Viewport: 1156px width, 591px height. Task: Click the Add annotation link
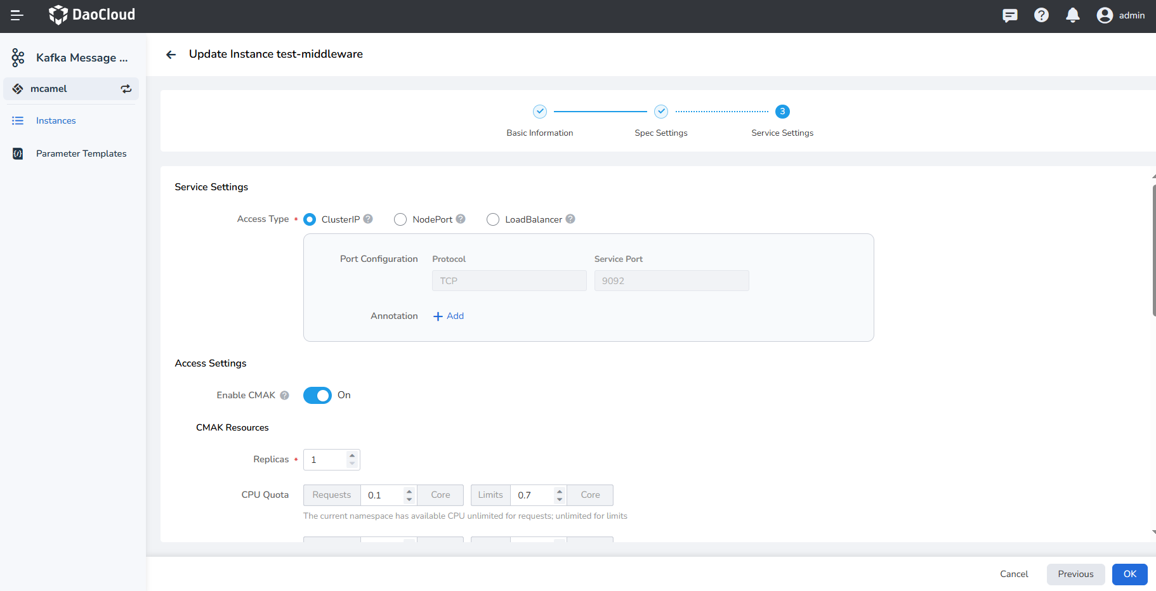(449, 316)
